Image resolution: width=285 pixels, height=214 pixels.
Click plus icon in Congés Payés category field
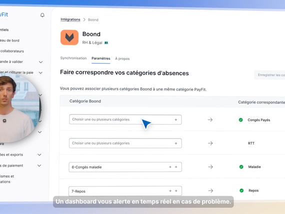(x=176, y=119)
